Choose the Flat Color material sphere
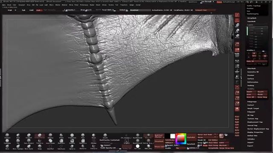This screenshot has width=273, height=153. 137,147
